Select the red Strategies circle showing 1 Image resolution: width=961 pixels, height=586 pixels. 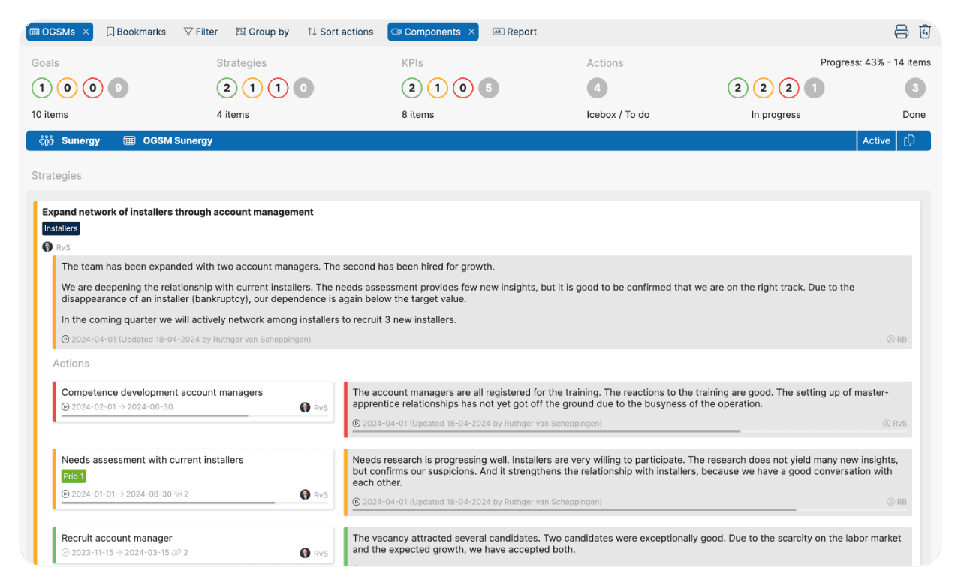coord(278,89)
